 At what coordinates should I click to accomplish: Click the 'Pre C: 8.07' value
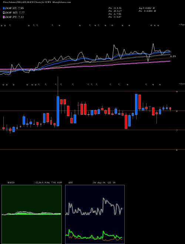click(115, 17)
